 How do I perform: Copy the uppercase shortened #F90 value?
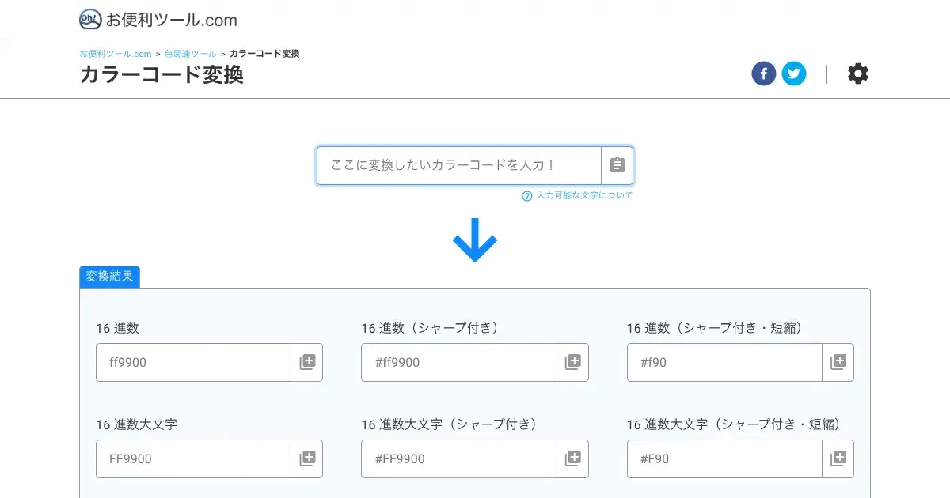838,459
